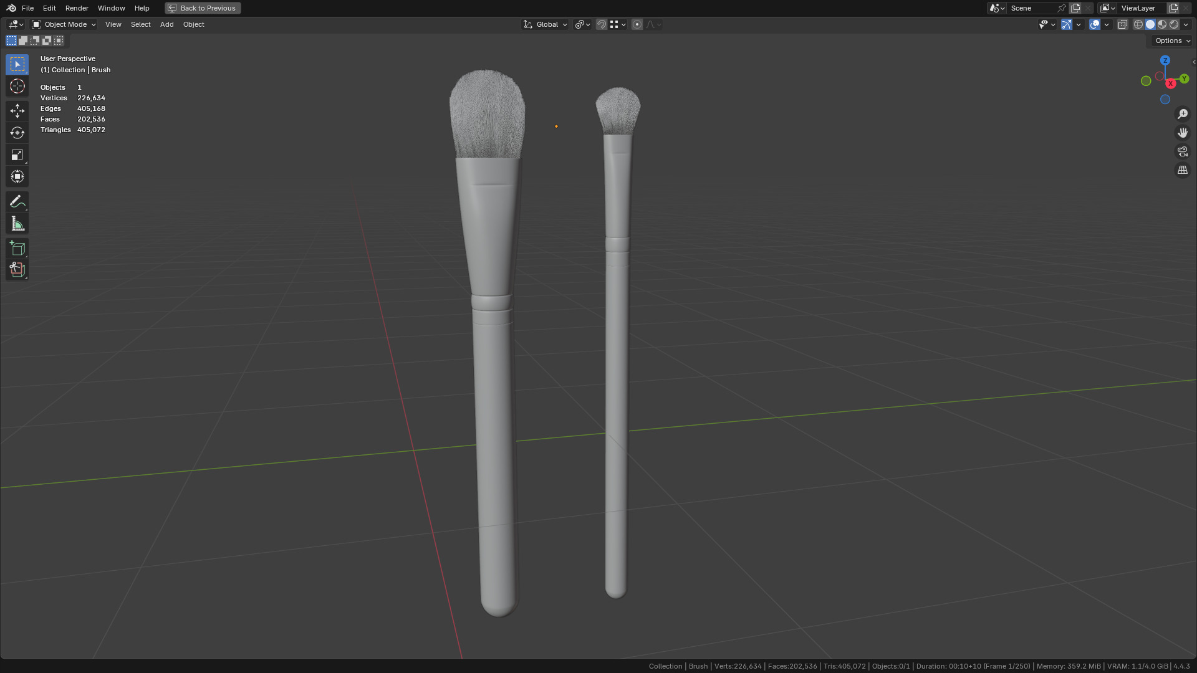This screenshot has height=673, width=1197.
Task: Click new scene duplicate icon
Action: click(1075, 8)
